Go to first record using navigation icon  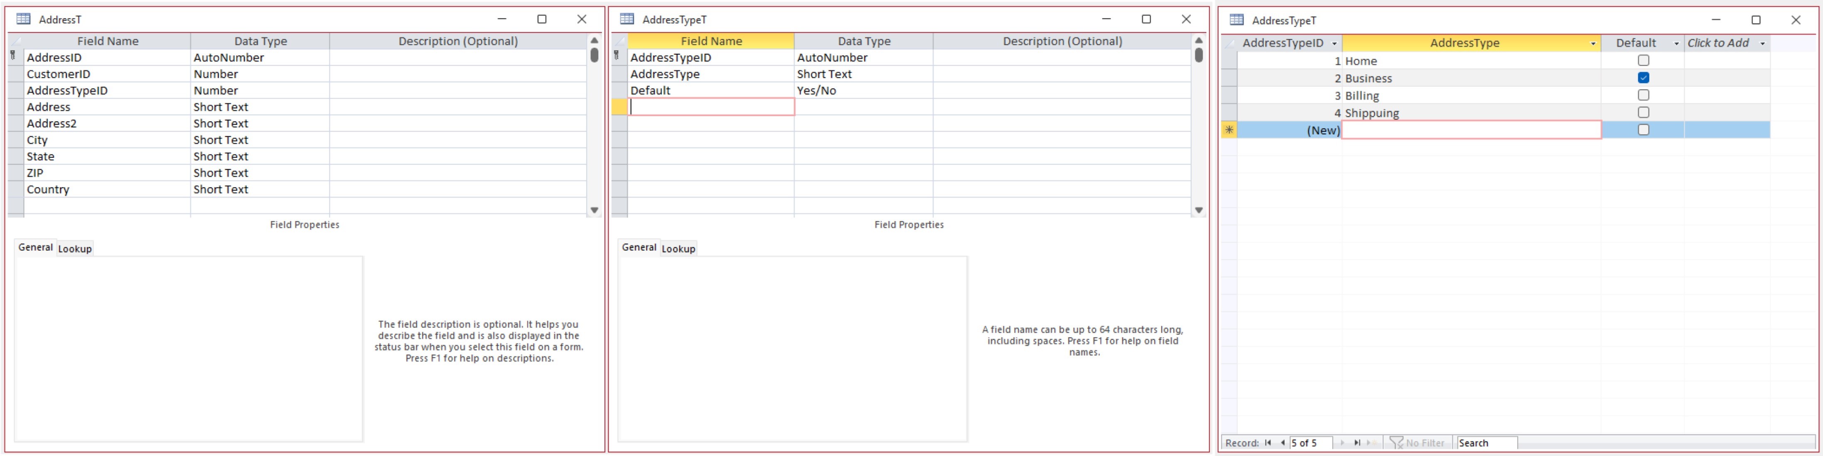pos(1269,443)
